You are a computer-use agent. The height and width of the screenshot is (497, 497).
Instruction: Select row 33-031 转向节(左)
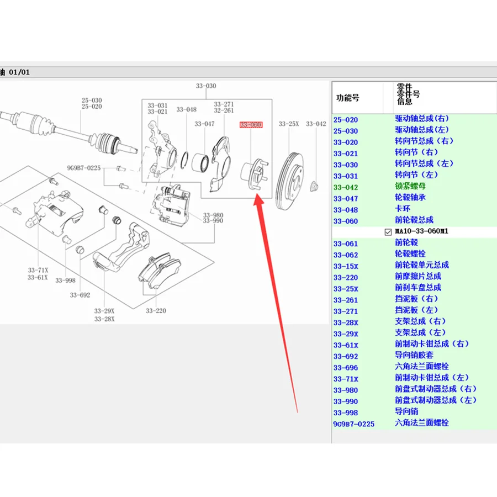(414, 176)
